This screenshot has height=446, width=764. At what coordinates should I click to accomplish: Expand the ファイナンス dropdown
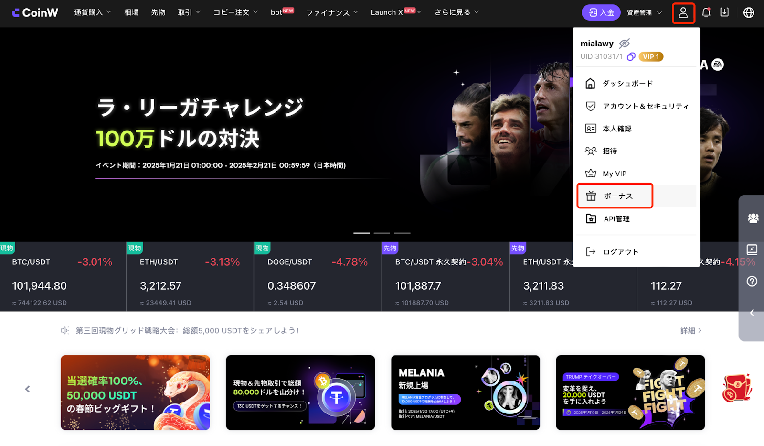pos(332,12)
